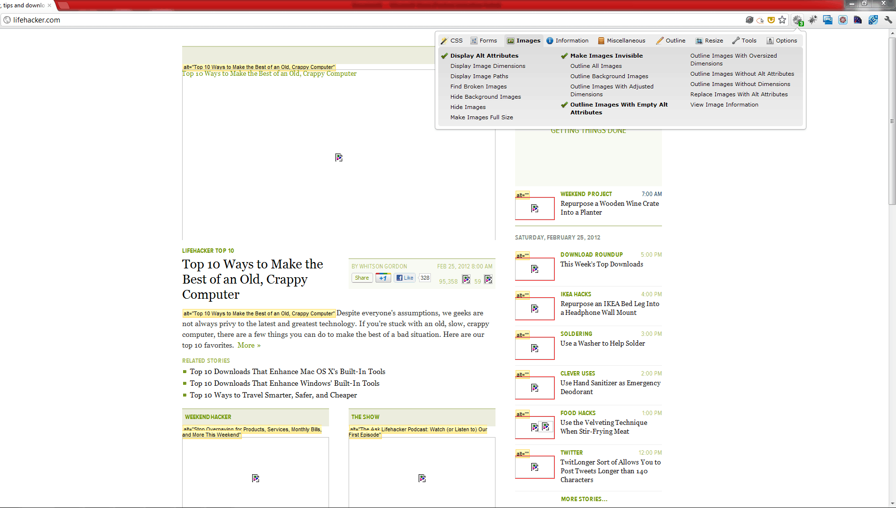Open the Web Developer extension gear icon
The width and height of the screenshot is (896, 508).
pos(798,20)
